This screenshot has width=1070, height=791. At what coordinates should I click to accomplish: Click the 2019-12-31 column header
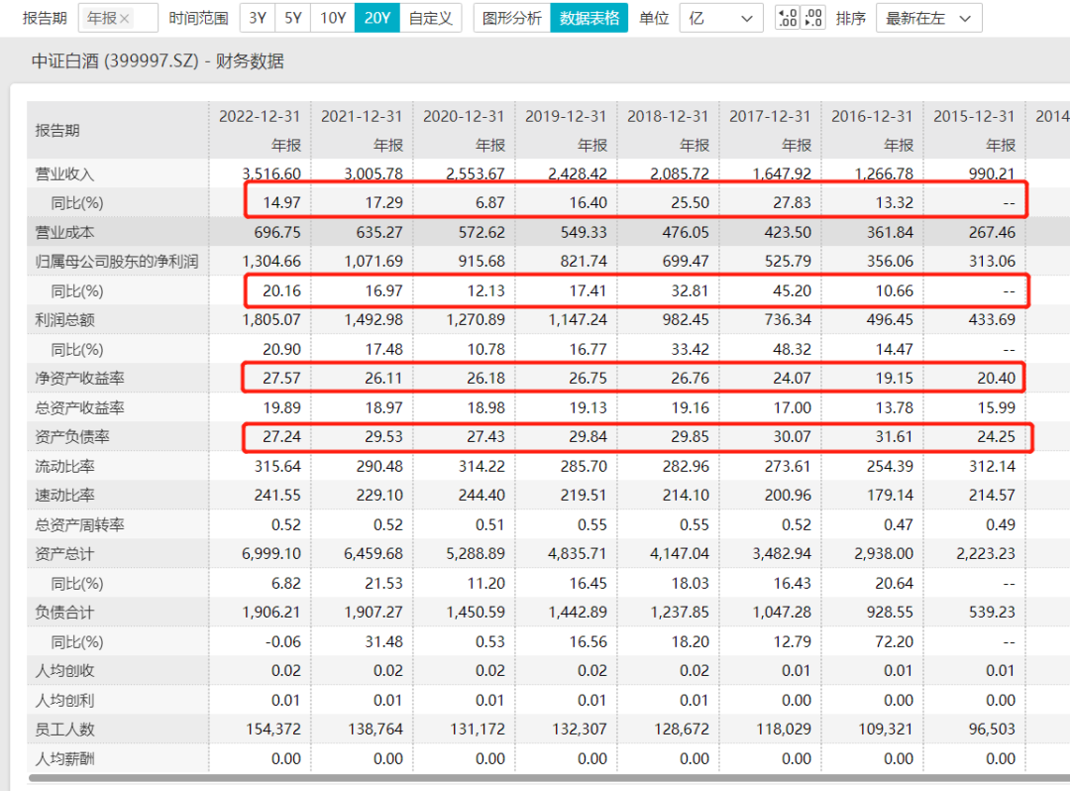pos(566,117)
